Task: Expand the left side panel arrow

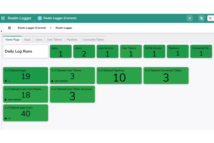Action: click(x=1, y=31)
